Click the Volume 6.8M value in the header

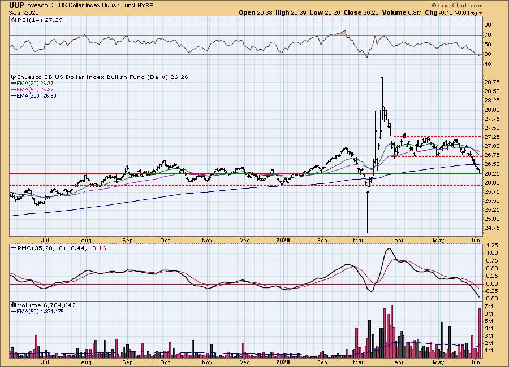[x=402, y=12]
